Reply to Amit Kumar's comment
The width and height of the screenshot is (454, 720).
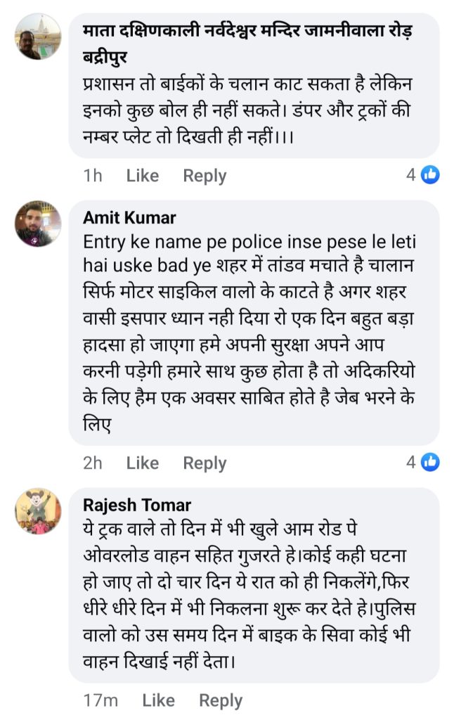[205, 463]
